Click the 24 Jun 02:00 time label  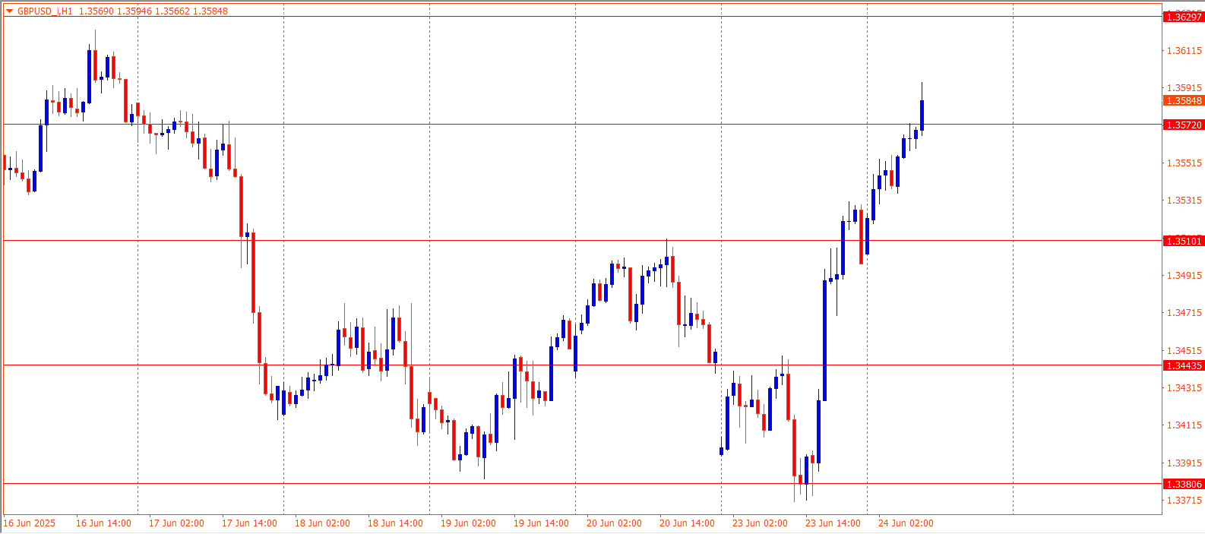pyautogui.click(x=906, y=523)
